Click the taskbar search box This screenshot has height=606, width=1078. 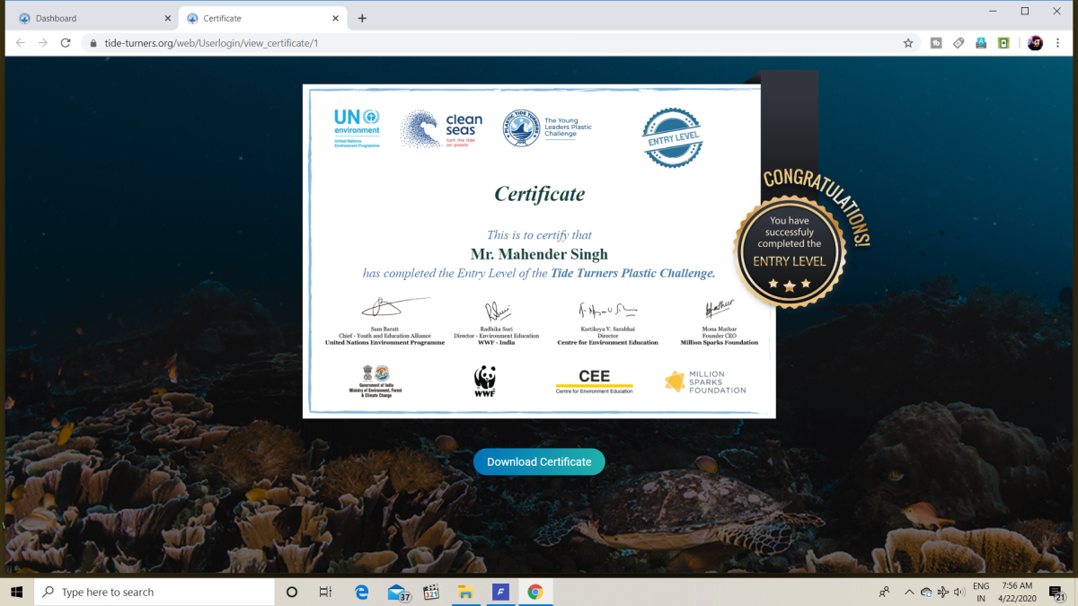155,592
